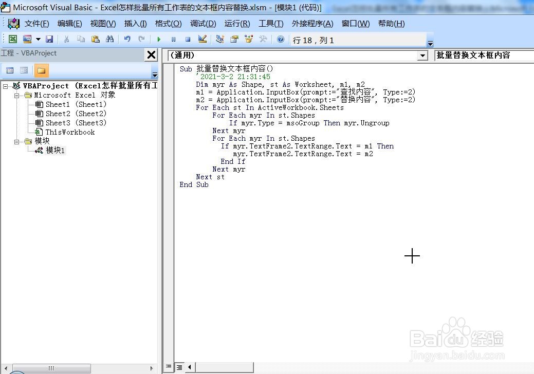This screenshot has width=534, height=374.
Task: Open the 编辑(E) menu
Action: (70, 24)
